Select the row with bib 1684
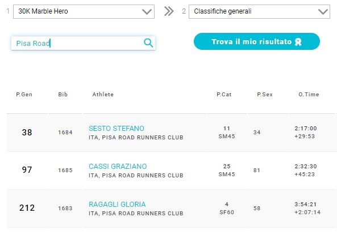Image resolution: width=337 pixels, height=234 pixels. click(x=172, y=133)
